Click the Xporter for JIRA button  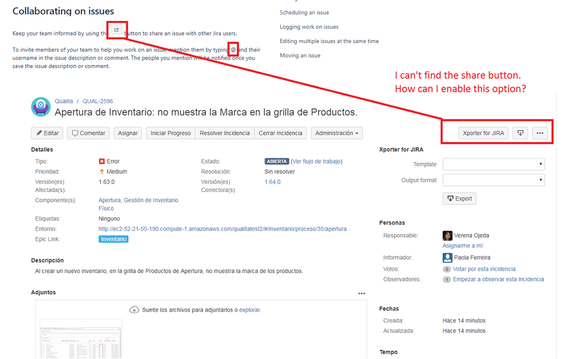483,133
